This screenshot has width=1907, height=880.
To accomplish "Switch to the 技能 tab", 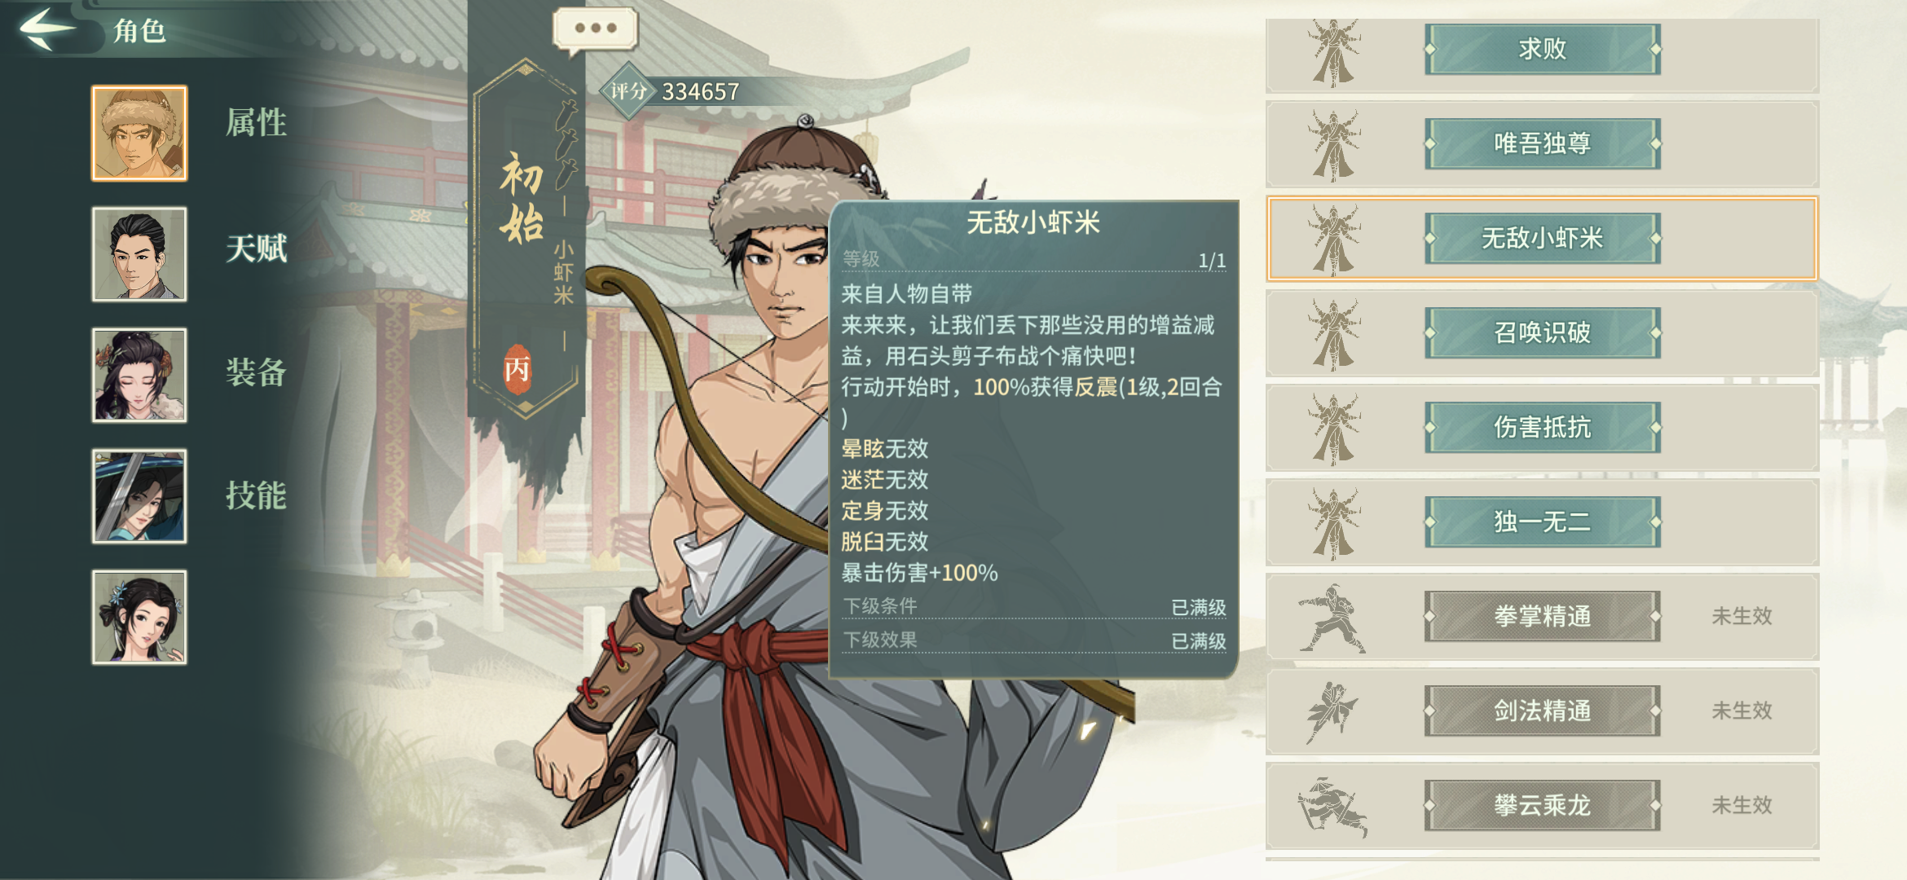I will pos(256,495).
